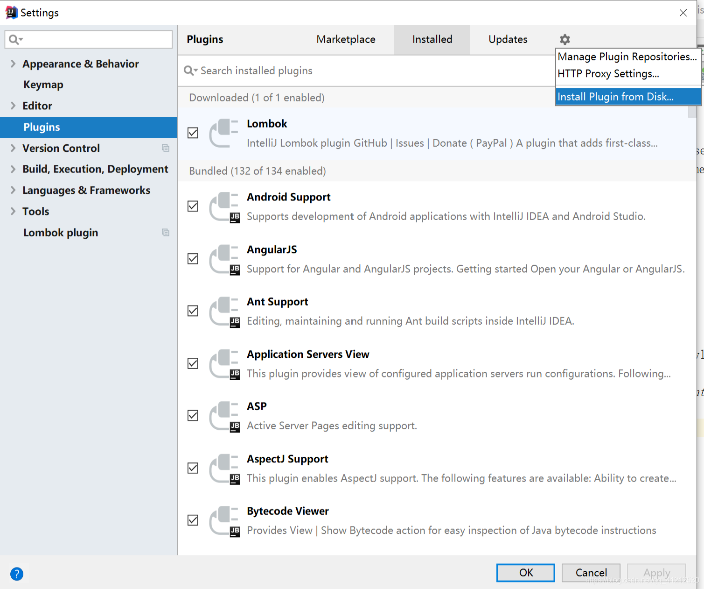This screenshot has height=589, width=704.
Task: Click the Downloaded (1 of 1 enabled) header
Action: click(x=257, y=98)
